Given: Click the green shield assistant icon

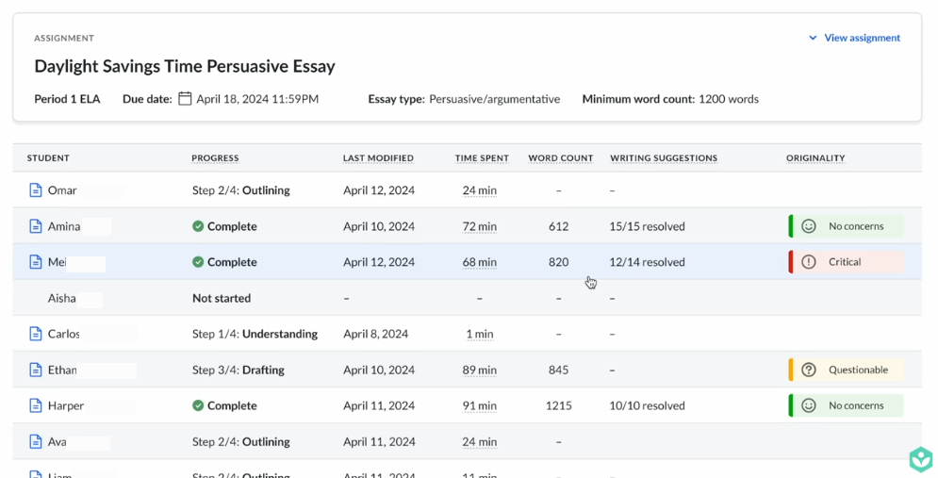Looking at the screenshot, I should pyautogui.click(x=921, y=459).
